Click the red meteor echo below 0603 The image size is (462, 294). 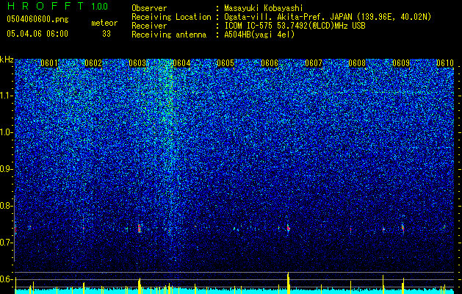point(139,229)
